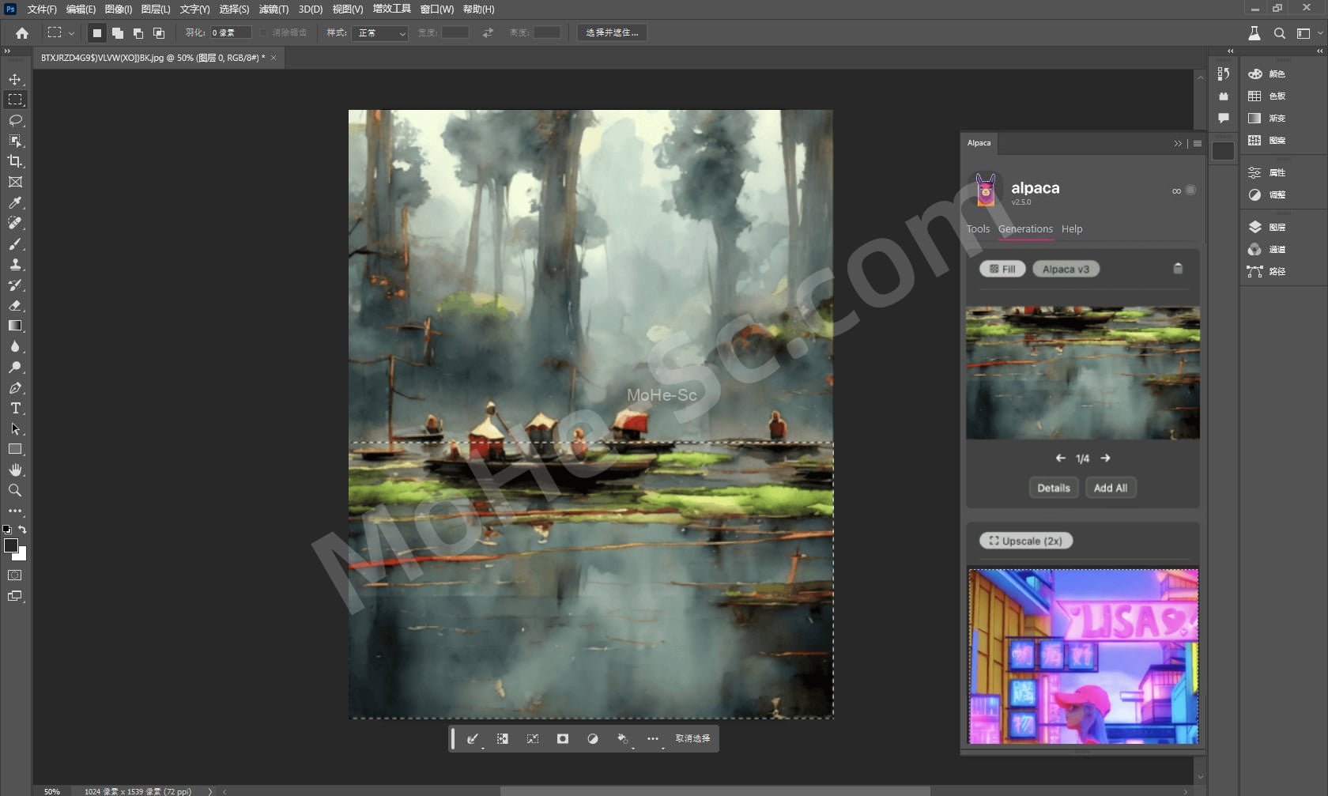Image resolution: width=1328 pixels, height=796 pixels.
Task: Select the Move tool
Action: click(15, 79)
